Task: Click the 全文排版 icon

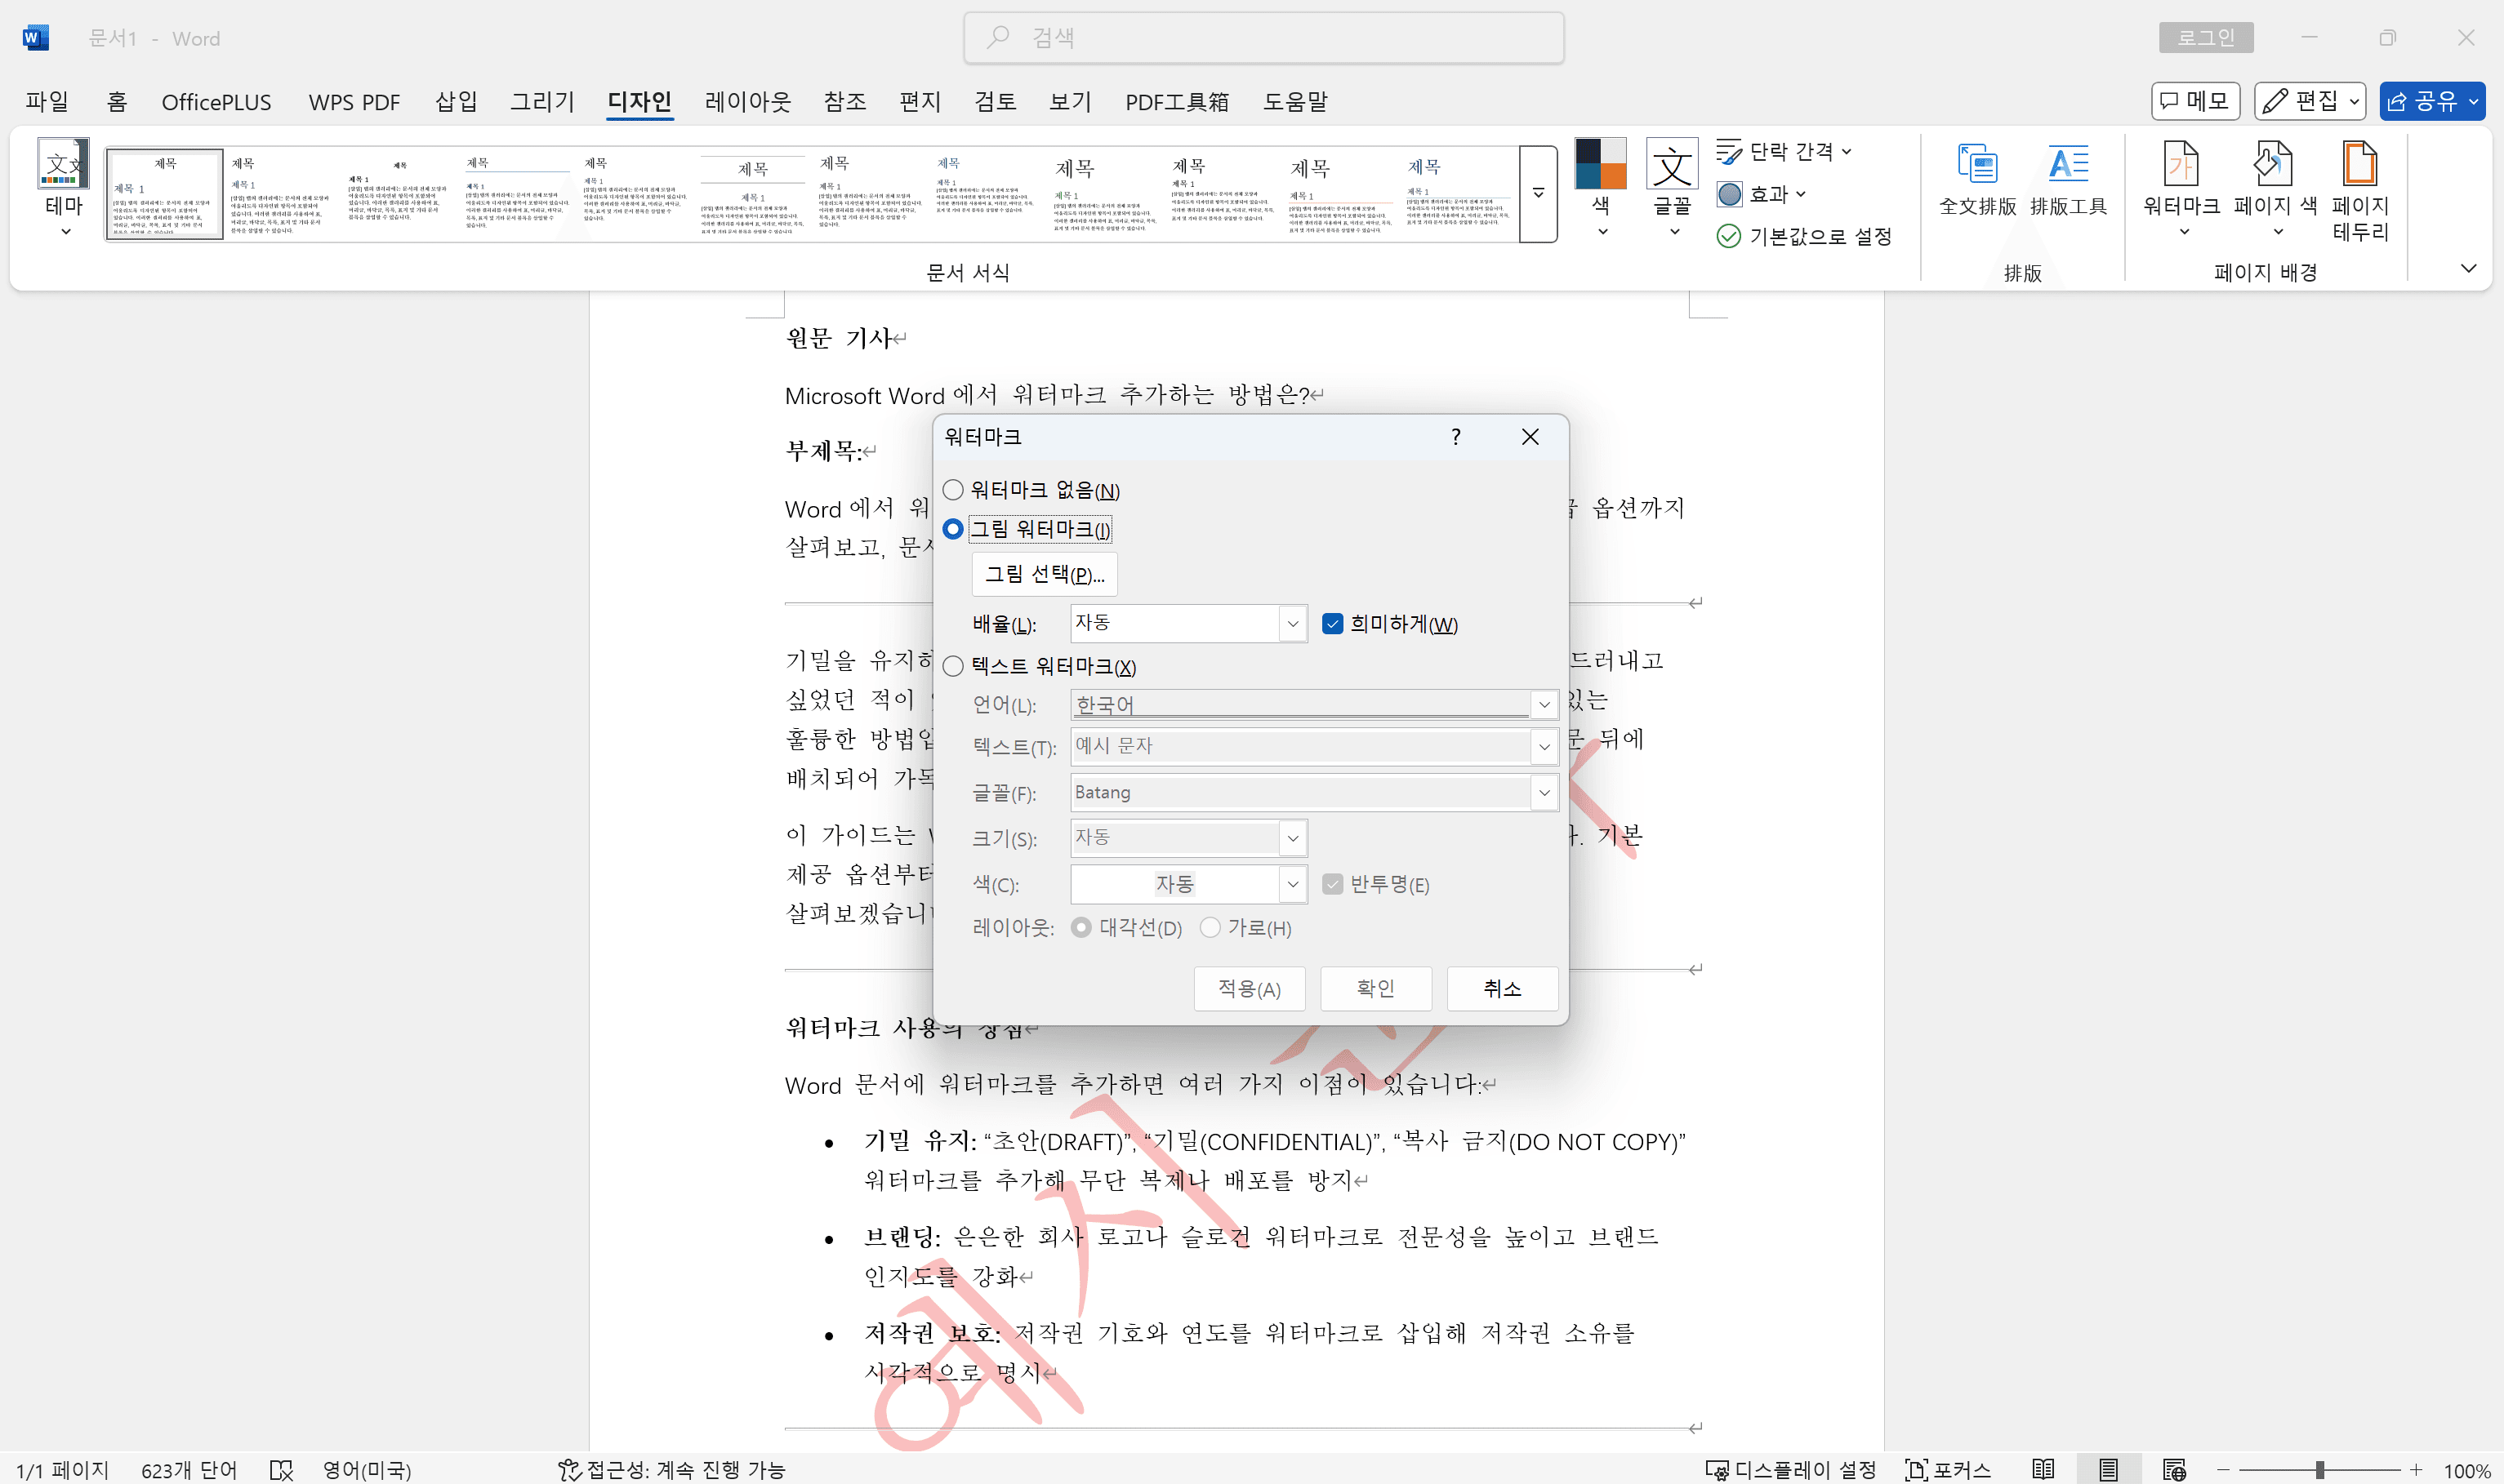Action: tap(1976, 180)
